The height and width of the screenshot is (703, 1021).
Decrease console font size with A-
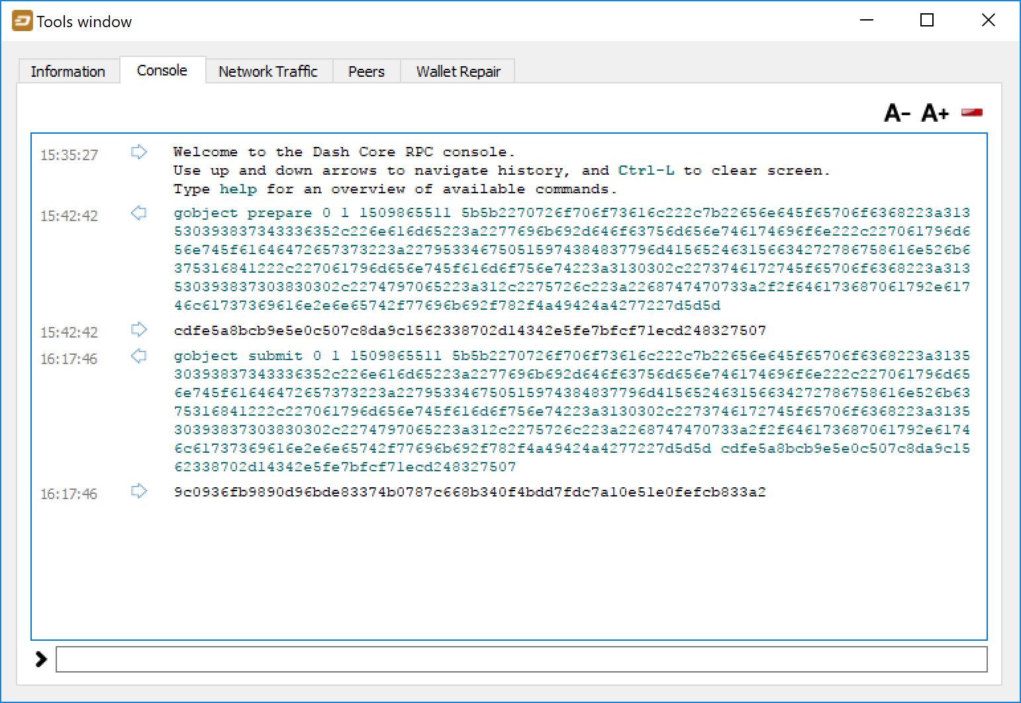click(897, 113)
